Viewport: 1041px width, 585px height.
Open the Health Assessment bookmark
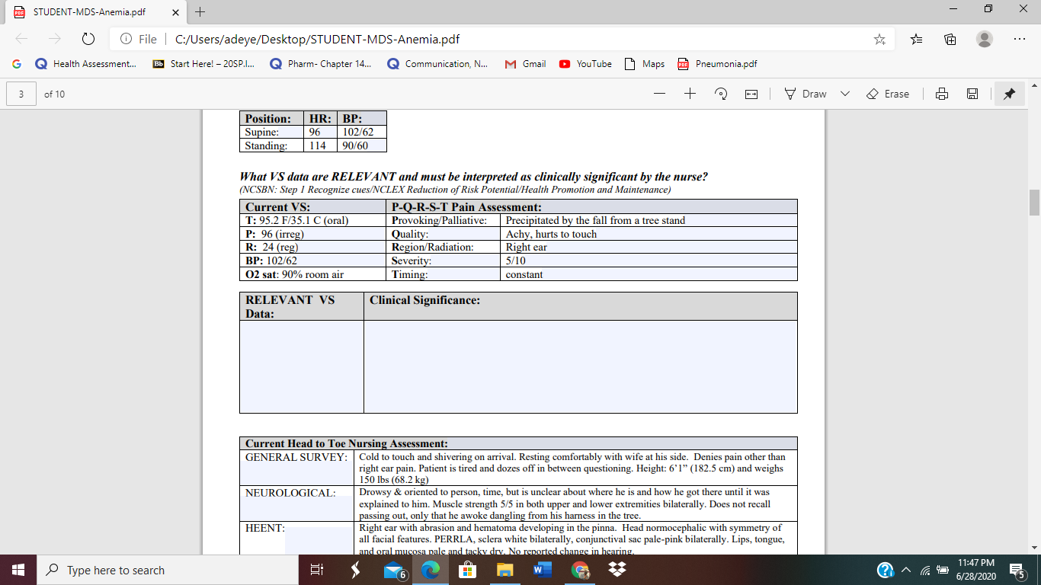coord(85,64)
